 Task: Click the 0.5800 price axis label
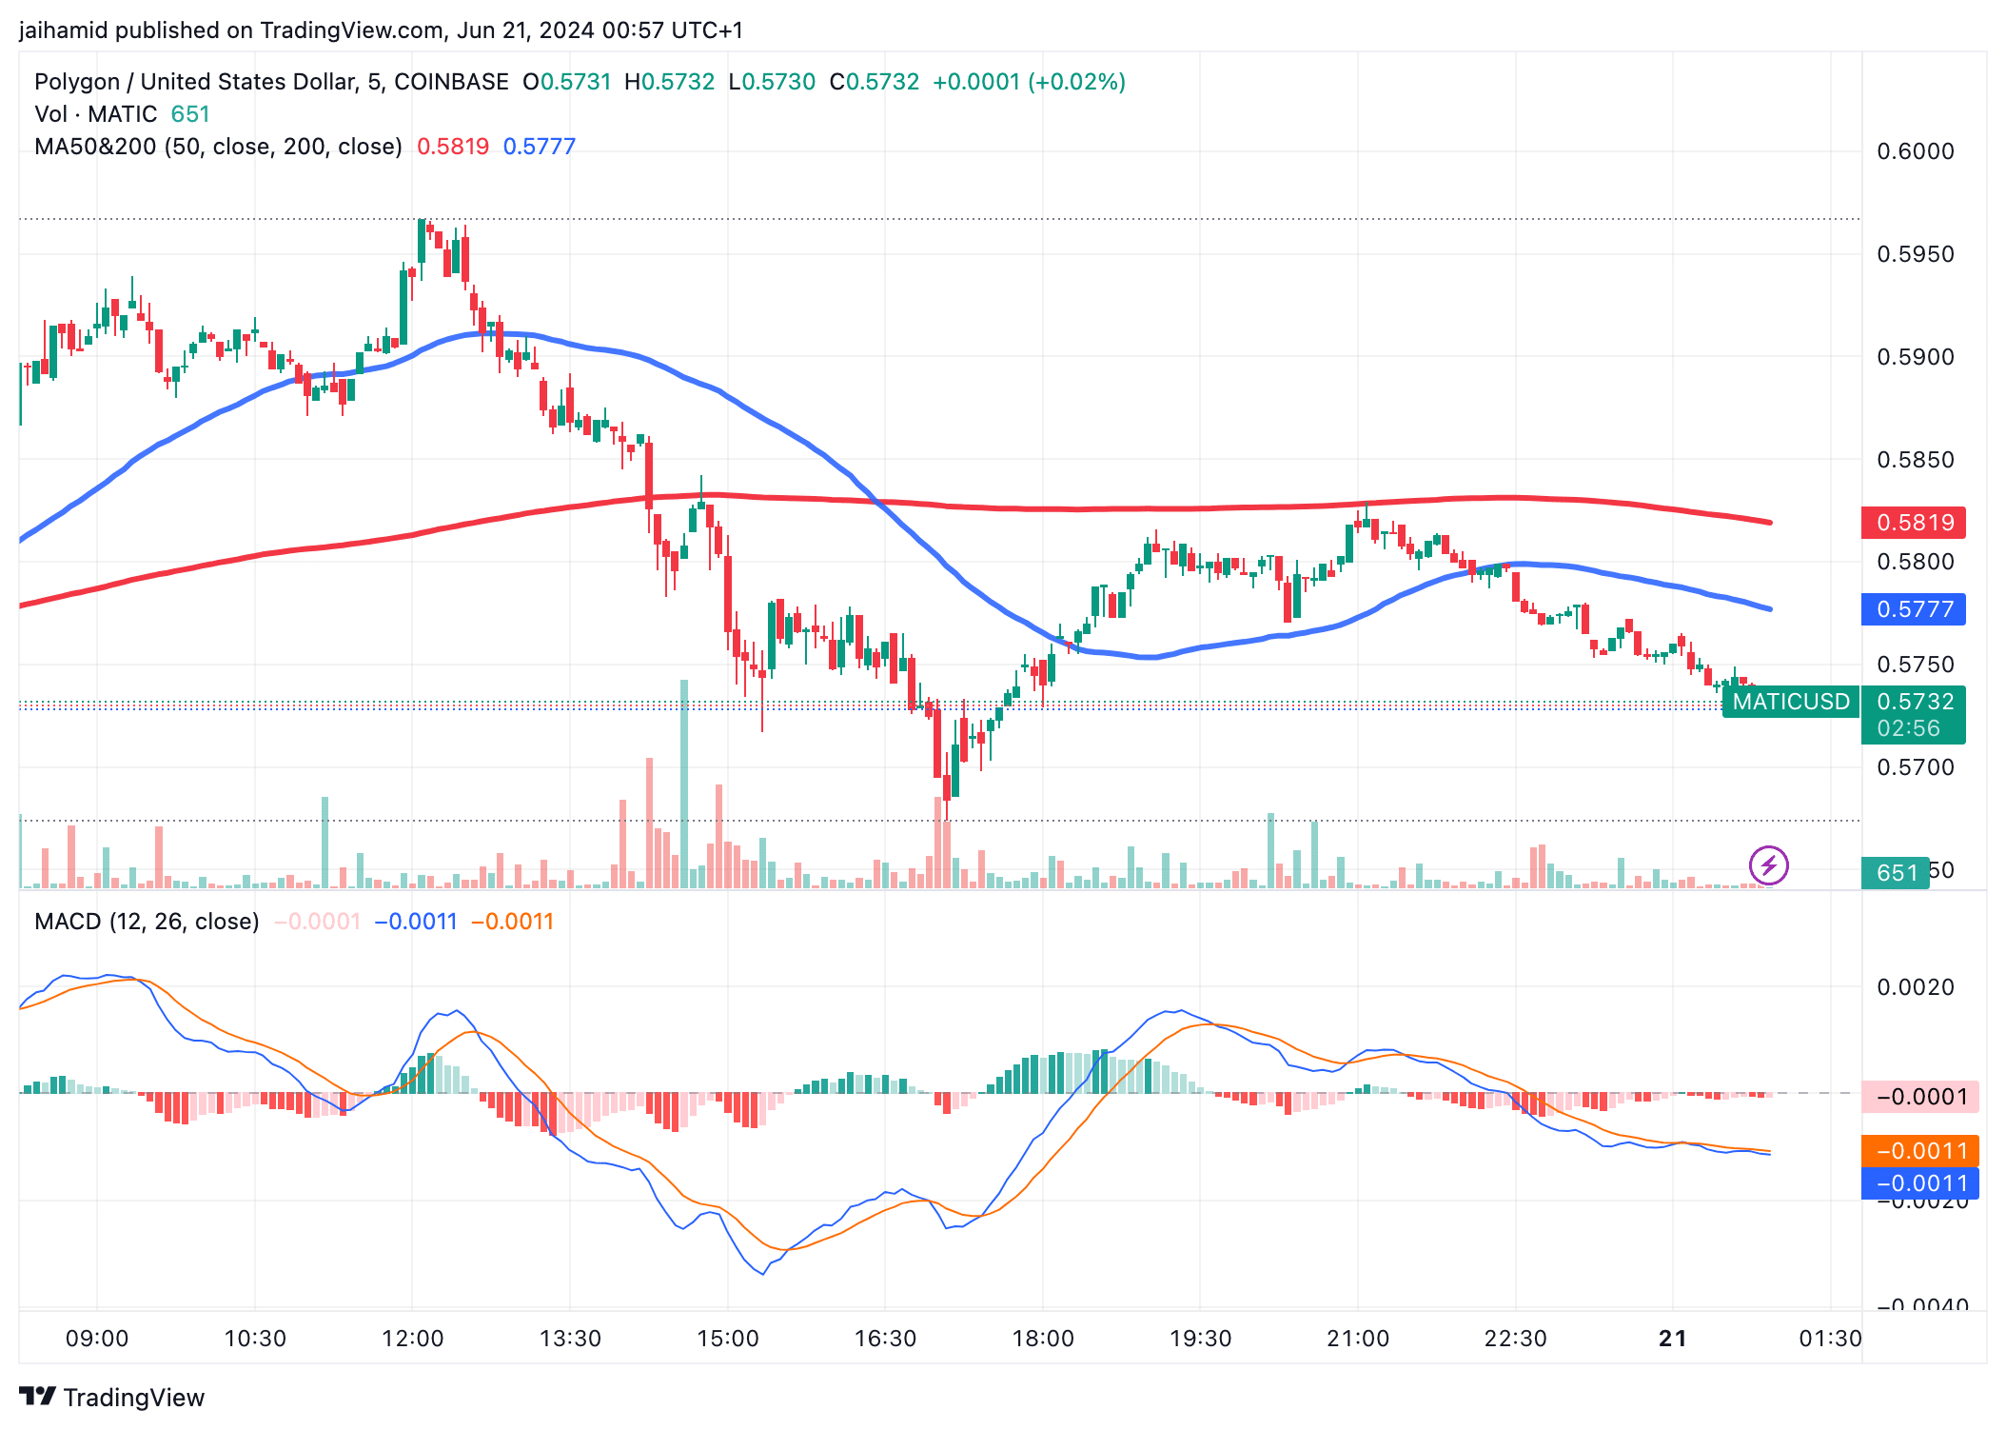coord(1915,562)
